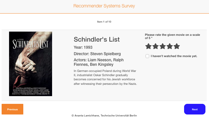Image resolution: width=209 pixels, height=119 pixels.
Task: Click the Recommender Systems Survey header title
Action: (x=104, y=6)
